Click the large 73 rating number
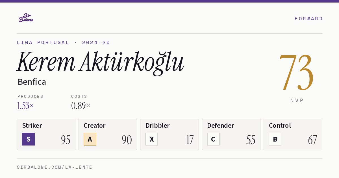 pos(296,73)
